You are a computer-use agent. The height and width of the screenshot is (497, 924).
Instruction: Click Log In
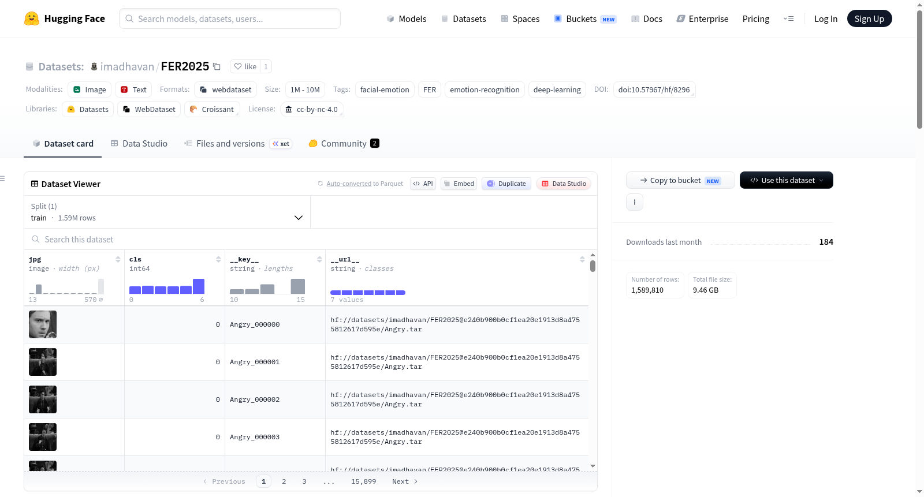826,18
